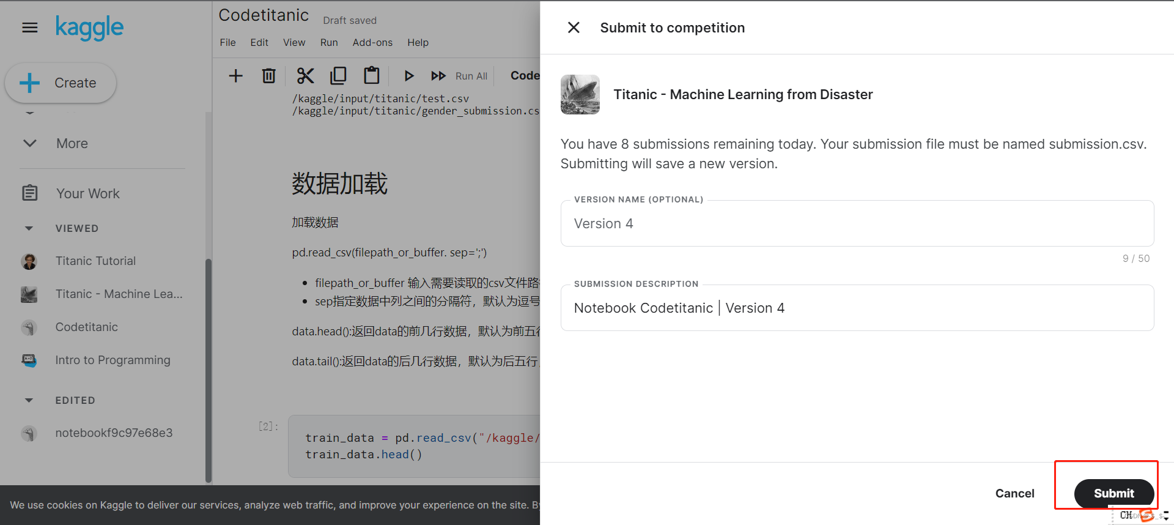This screenshot has width=1174, height=525.
Task: Open Titanic Tutorial from viewed list
Action: [95, 261]
